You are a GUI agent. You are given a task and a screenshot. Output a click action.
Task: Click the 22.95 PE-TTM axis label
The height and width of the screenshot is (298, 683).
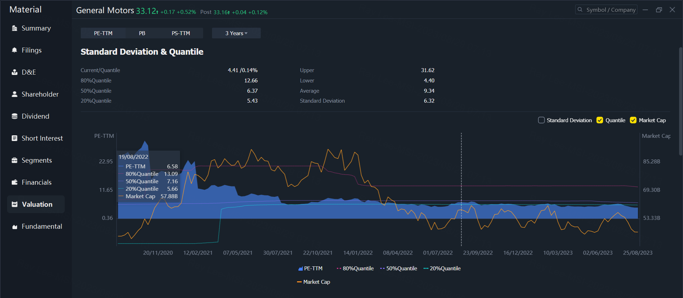(106, 162)
